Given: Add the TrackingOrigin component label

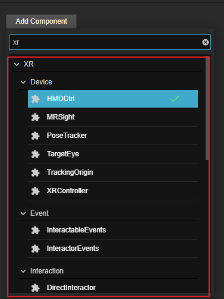Looking at the screenshot, I should (70, 172).
